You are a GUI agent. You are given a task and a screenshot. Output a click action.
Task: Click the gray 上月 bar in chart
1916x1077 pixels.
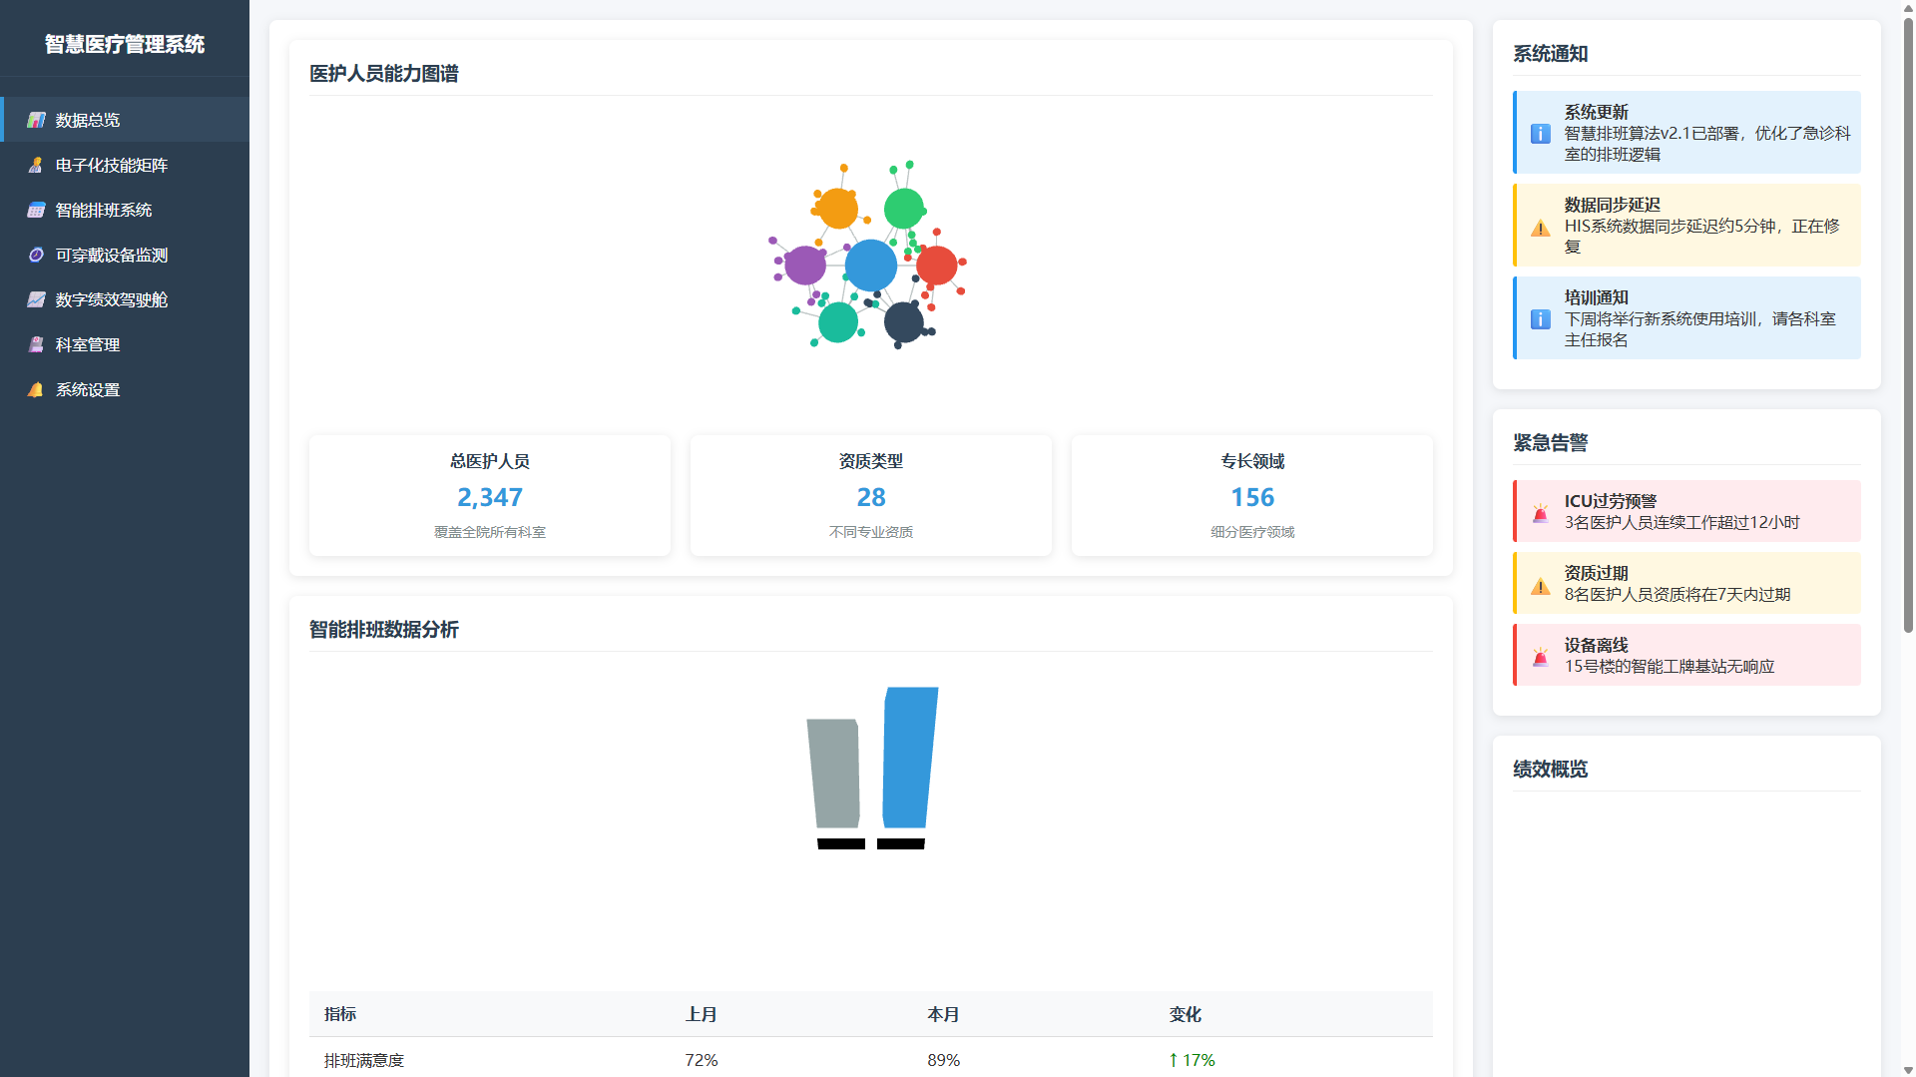pos(833,774)
